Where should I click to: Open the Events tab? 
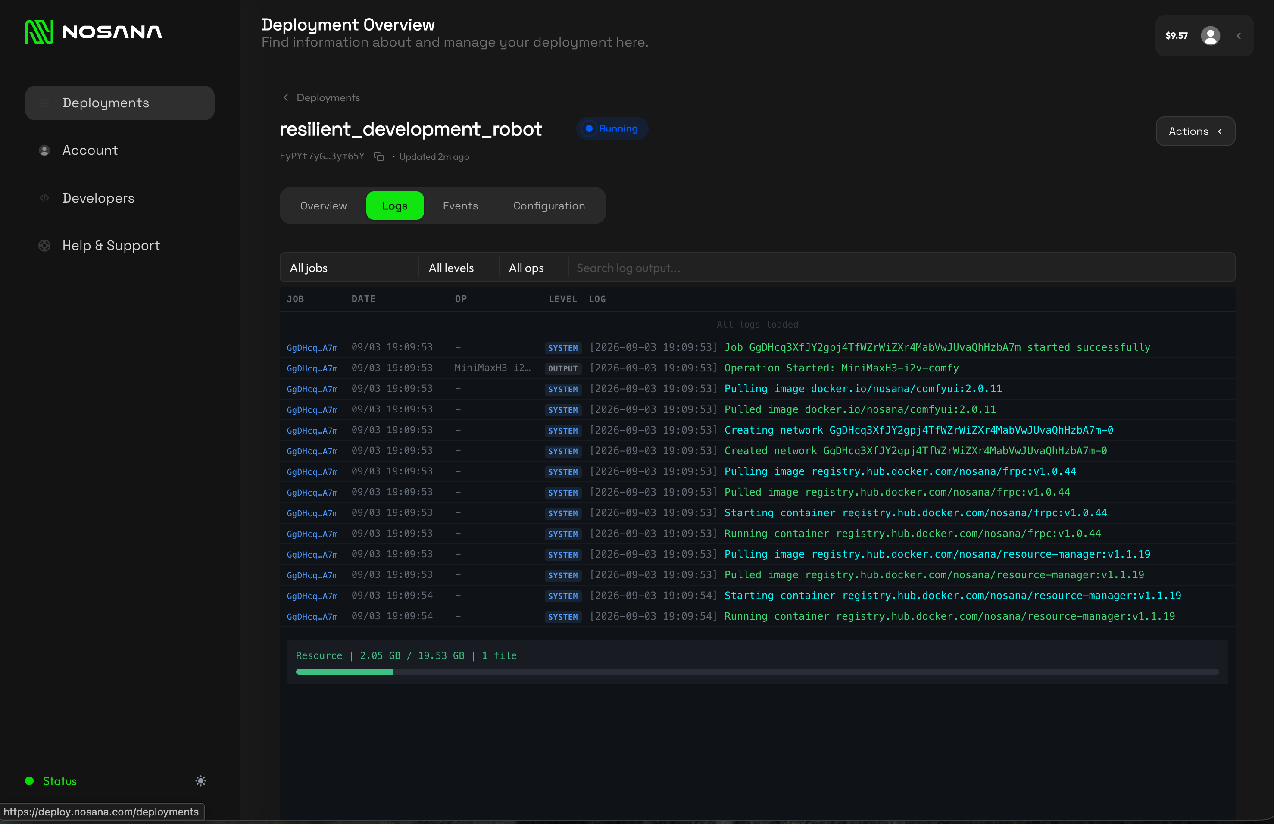460,206
